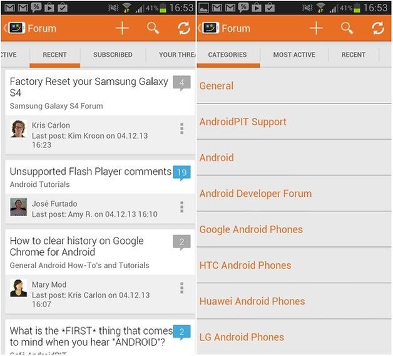Tap Last post: Kim Kroon line
The height and width of the screenshot is (356, 393).
coord(89,140)
